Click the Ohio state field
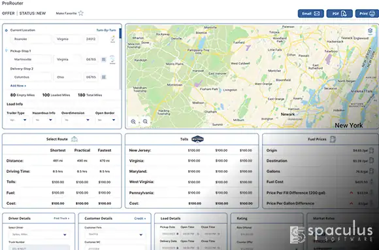 click(68, 77)
